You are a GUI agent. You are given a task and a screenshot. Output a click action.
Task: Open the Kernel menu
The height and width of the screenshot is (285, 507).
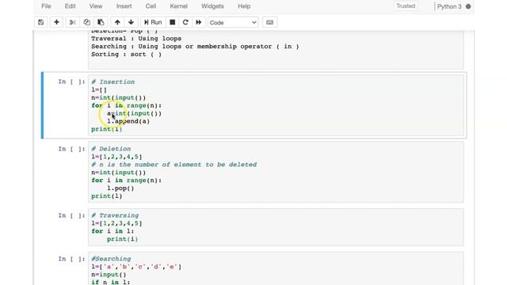pos(178,6)
